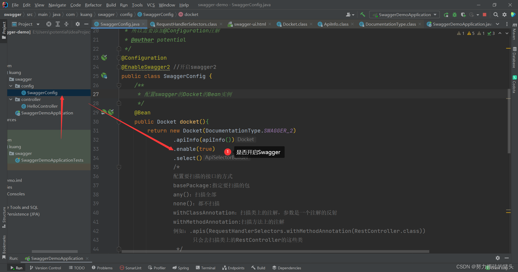Switch to swagger-ui.html tab
Viewport: 518px width, 272px height.
(x=250, y=24)
